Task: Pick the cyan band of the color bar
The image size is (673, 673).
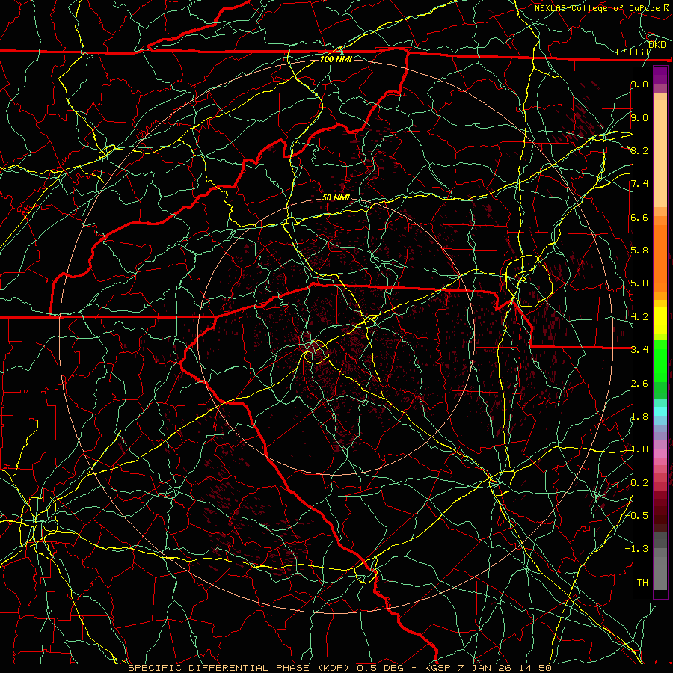Action: click(660, 411)
